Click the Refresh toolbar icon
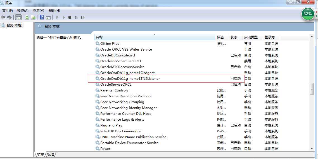 27,17
